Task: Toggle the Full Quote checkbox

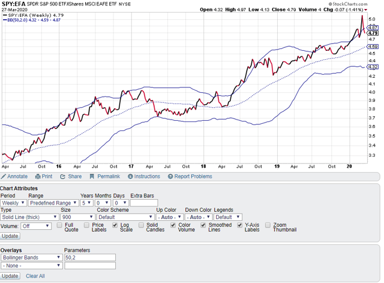Action: [59, 225]
